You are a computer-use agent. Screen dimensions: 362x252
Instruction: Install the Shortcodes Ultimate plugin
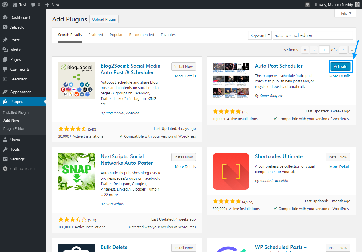click(x=338, y=157)
